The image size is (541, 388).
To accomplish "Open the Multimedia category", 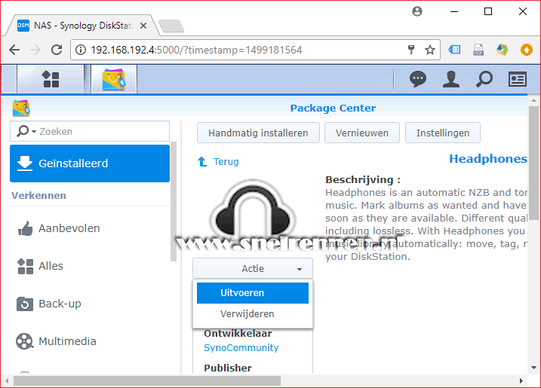I will 90,341.
